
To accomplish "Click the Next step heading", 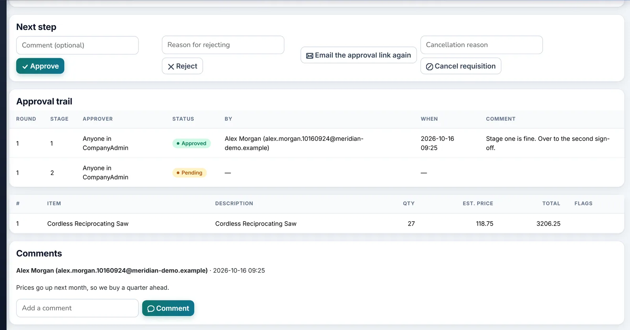I will coord(36,27).
